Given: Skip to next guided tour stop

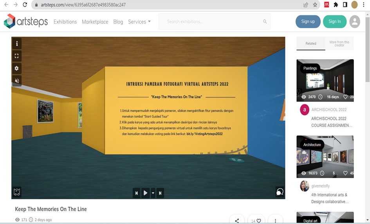Looking at the screenshot, I should 160,193.
